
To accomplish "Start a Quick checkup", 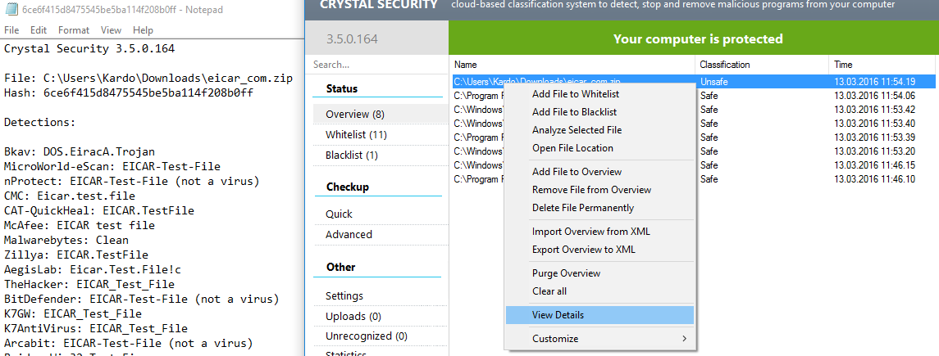I will (339, 214).
